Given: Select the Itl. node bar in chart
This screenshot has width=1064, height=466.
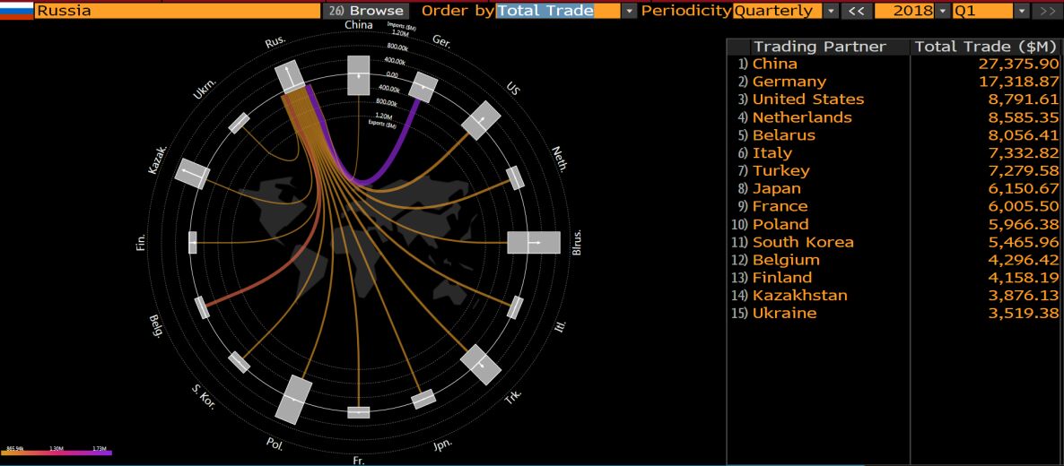Looking at the screenshot, I should [x=516, y=307].
